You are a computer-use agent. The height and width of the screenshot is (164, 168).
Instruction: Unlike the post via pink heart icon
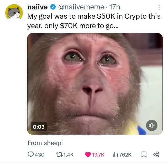[x=88, y=155]
